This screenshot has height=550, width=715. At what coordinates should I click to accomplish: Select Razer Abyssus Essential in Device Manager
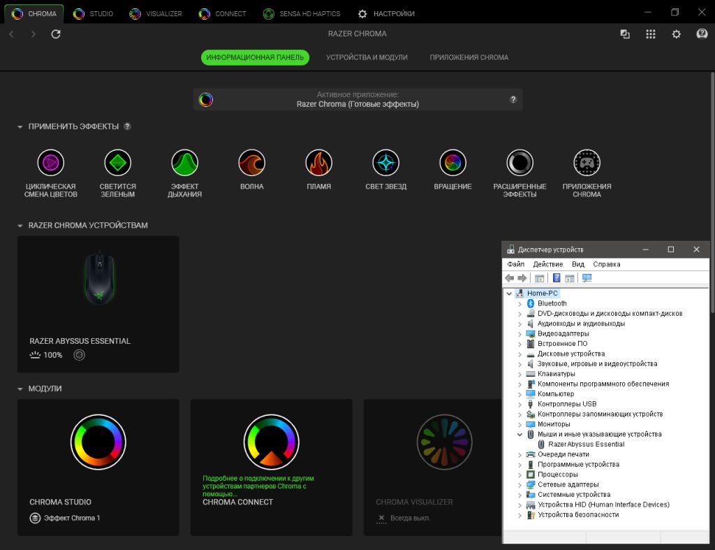coord(586,444)
